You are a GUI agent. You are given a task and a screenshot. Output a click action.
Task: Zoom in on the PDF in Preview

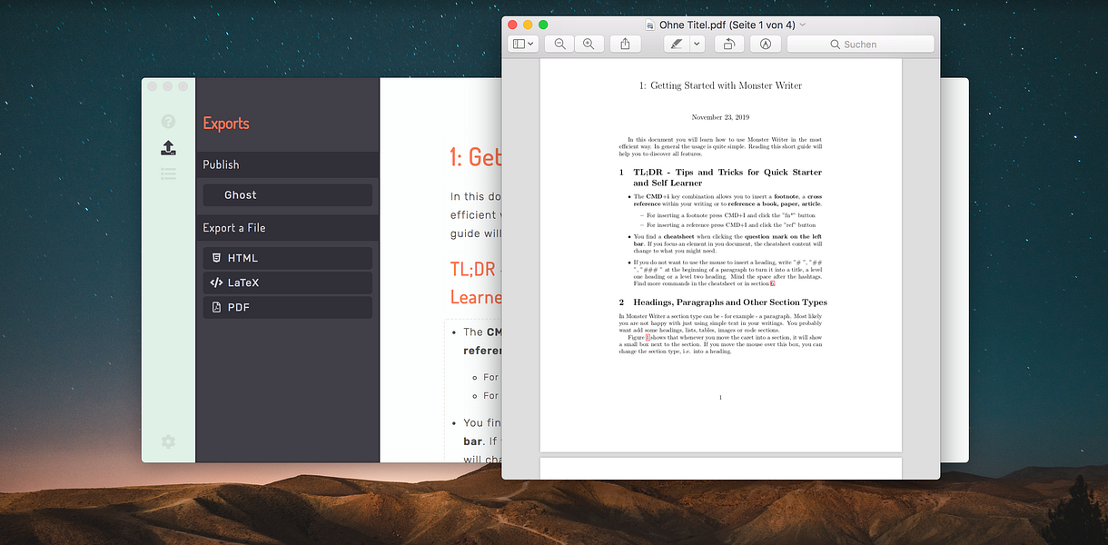[x=589, y=44]
